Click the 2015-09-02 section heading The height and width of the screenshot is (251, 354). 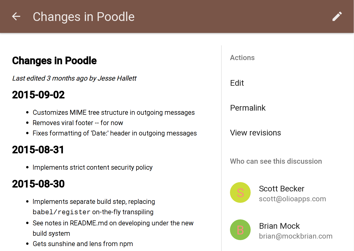tap(38, 95)
